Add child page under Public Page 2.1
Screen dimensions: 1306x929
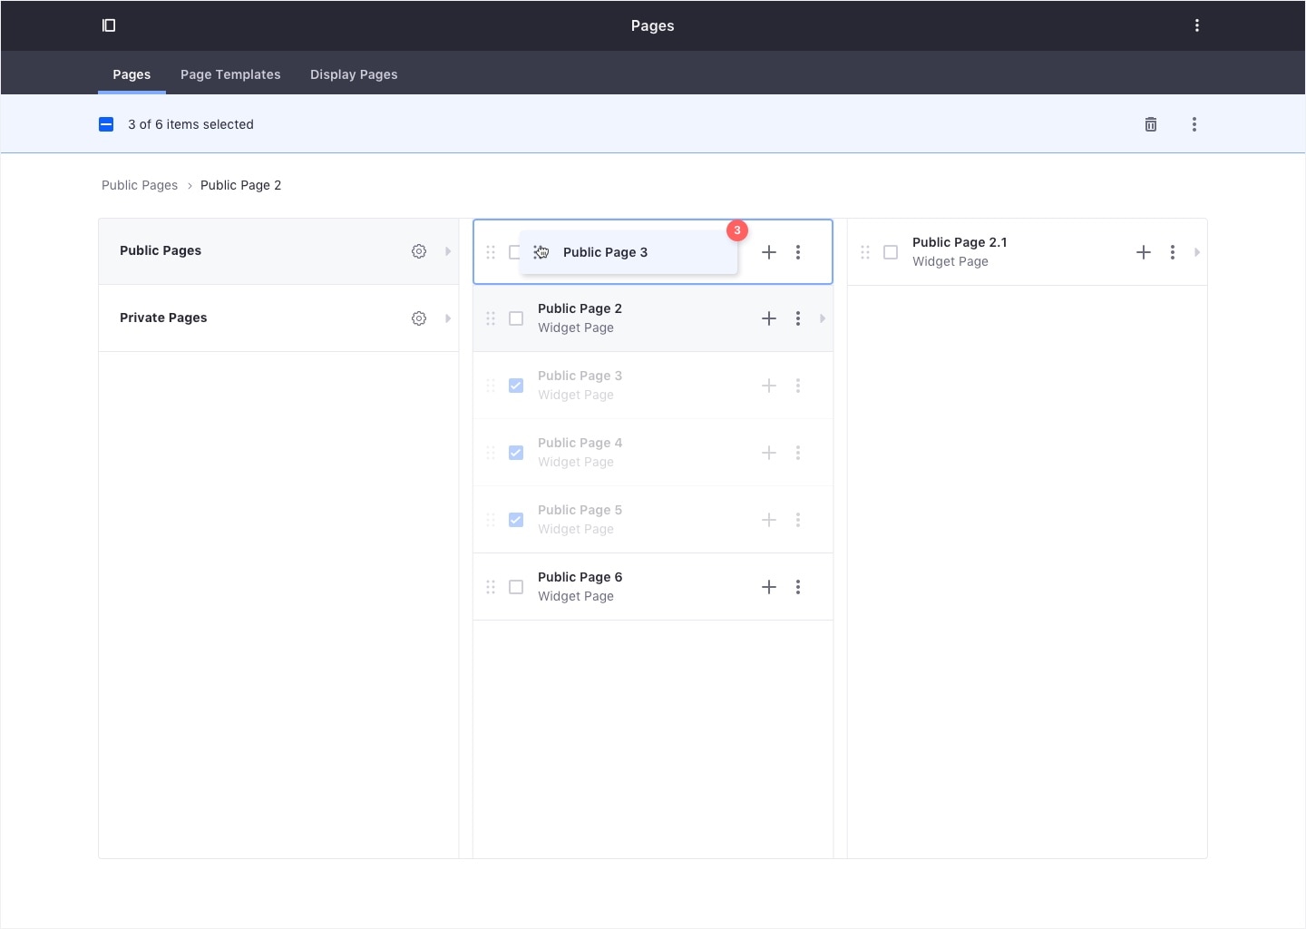(1143, 252)
